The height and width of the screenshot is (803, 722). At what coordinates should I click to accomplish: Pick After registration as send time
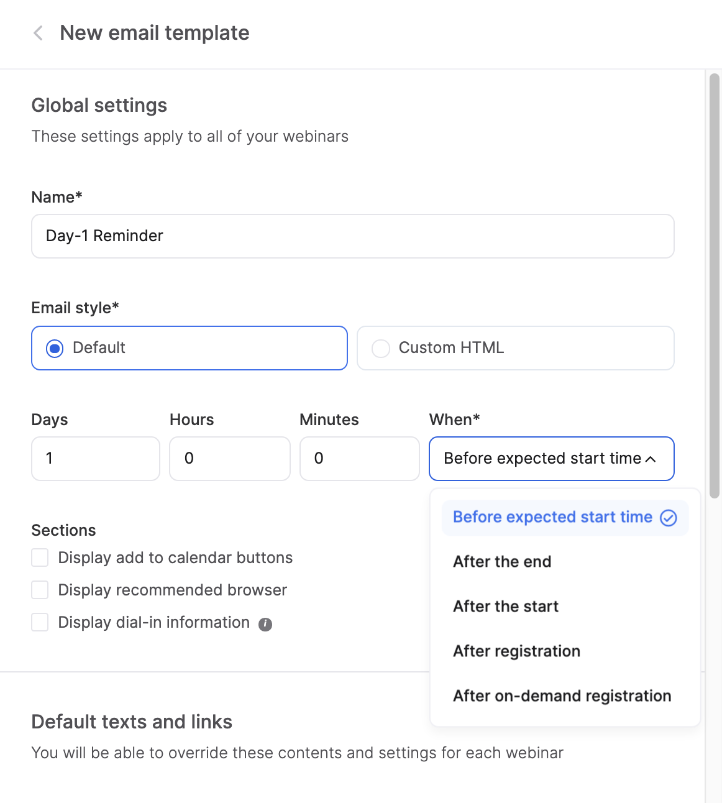click(516, 651)
